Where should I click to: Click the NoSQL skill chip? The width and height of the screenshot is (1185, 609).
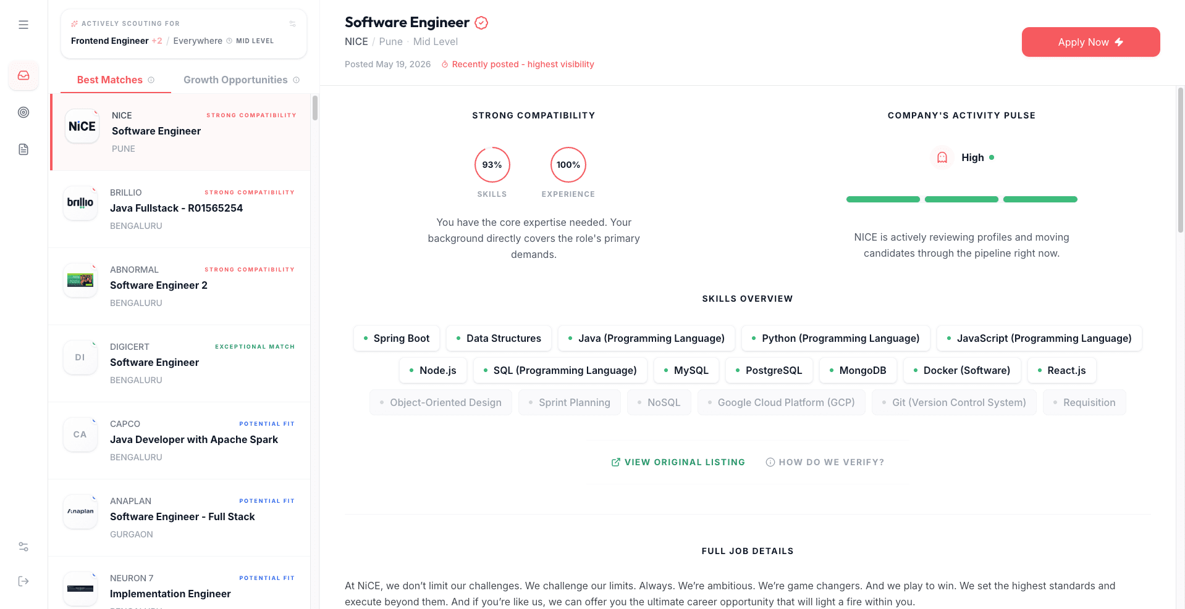pos(659,402)
